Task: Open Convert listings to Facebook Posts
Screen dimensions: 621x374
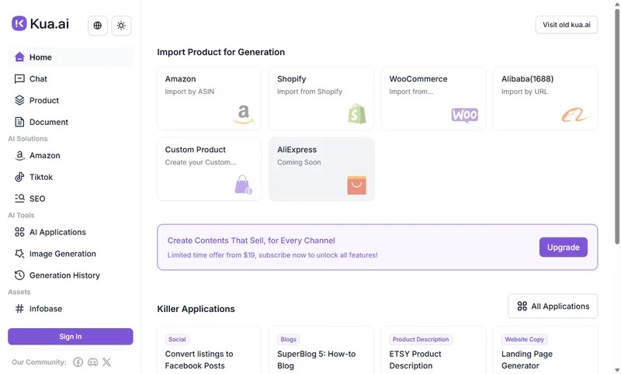Action: [x=199, y=360]
